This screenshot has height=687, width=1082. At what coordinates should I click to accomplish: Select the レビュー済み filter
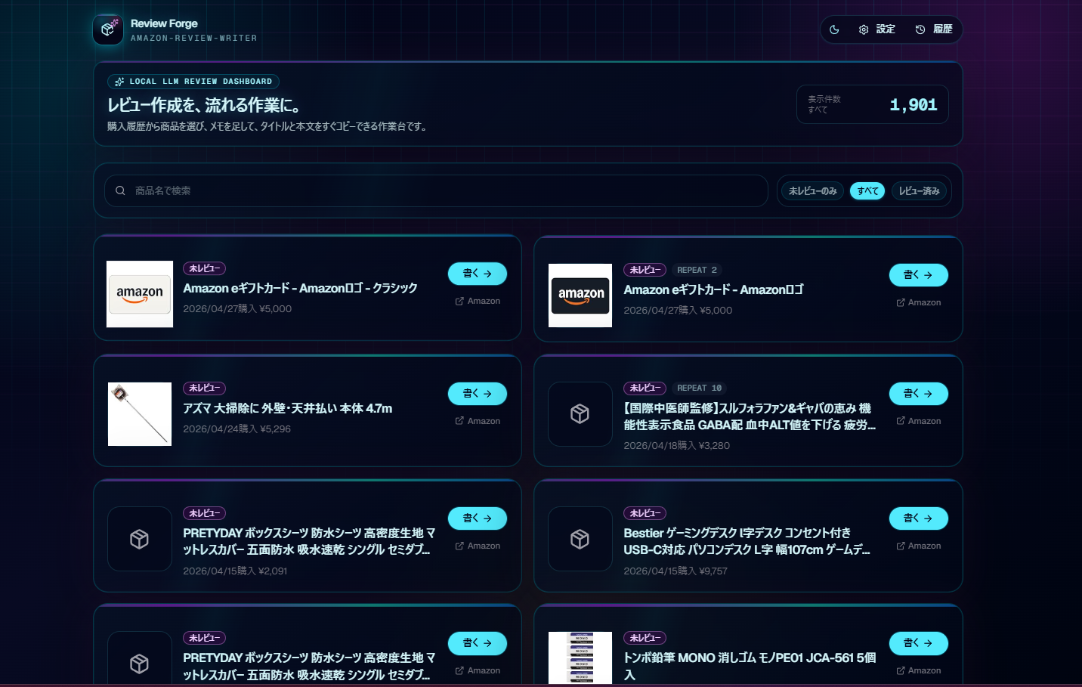[x=919, y=191]
